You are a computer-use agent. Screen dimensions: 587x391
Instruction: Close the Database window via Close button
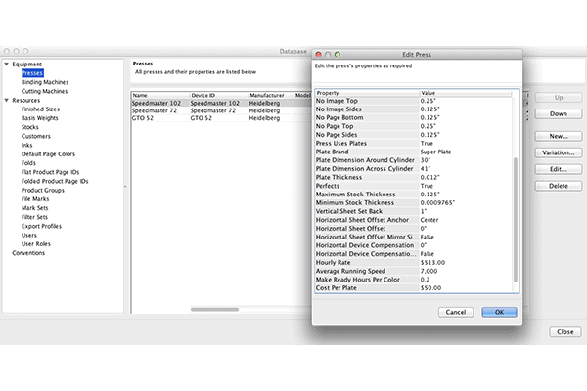click(564, 332)
